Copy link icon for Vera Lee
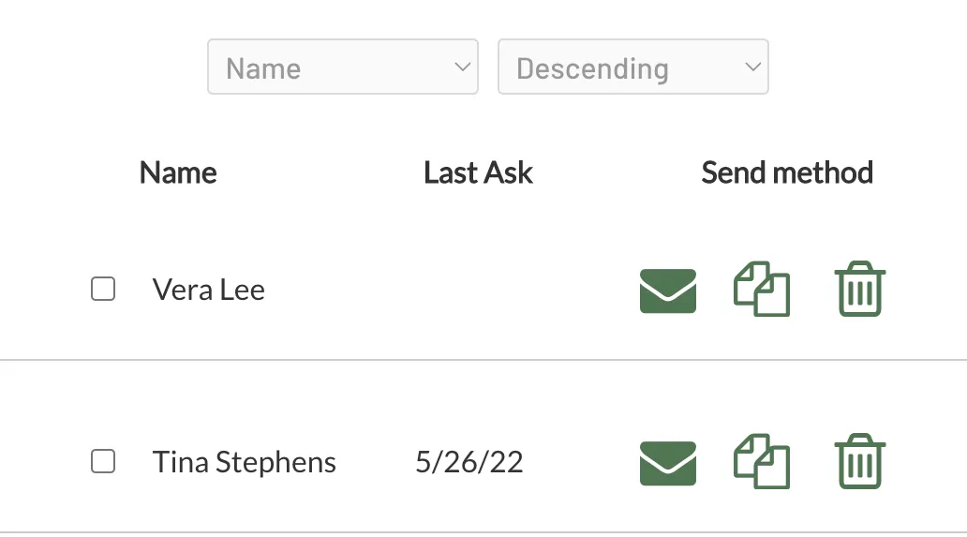Image resolution: width=967 pixels, height=537 pixels. pos(762,290)
